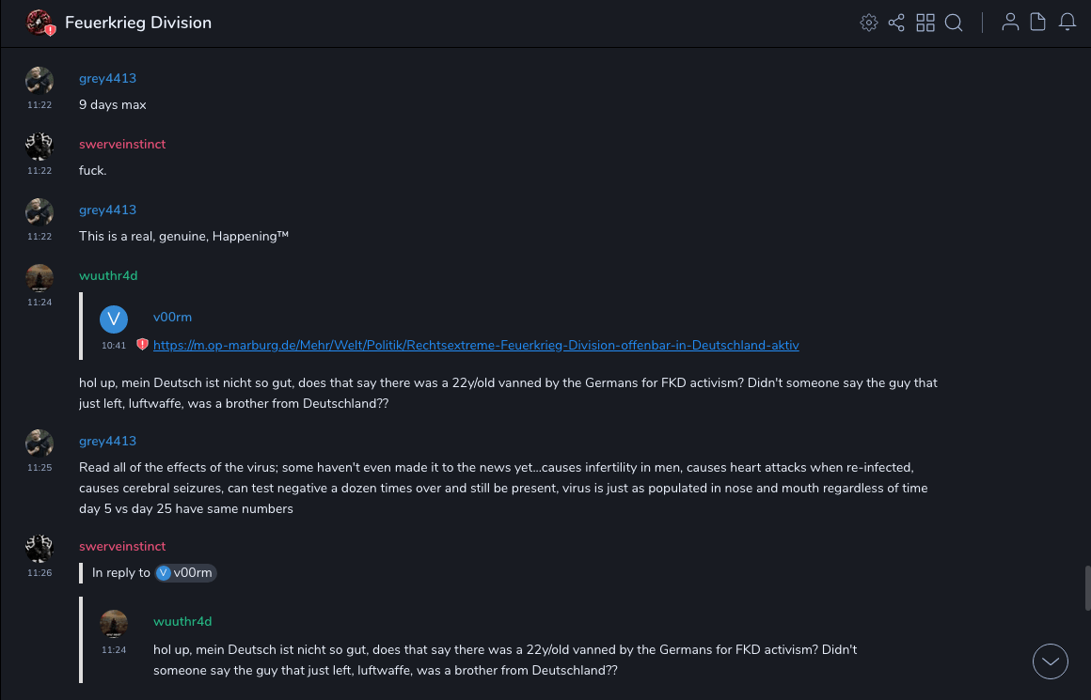This screenshot has height=700, width=1091.
Task: Click the "Feuerkrieg Division" room title
Action: (x=138, y=23)
